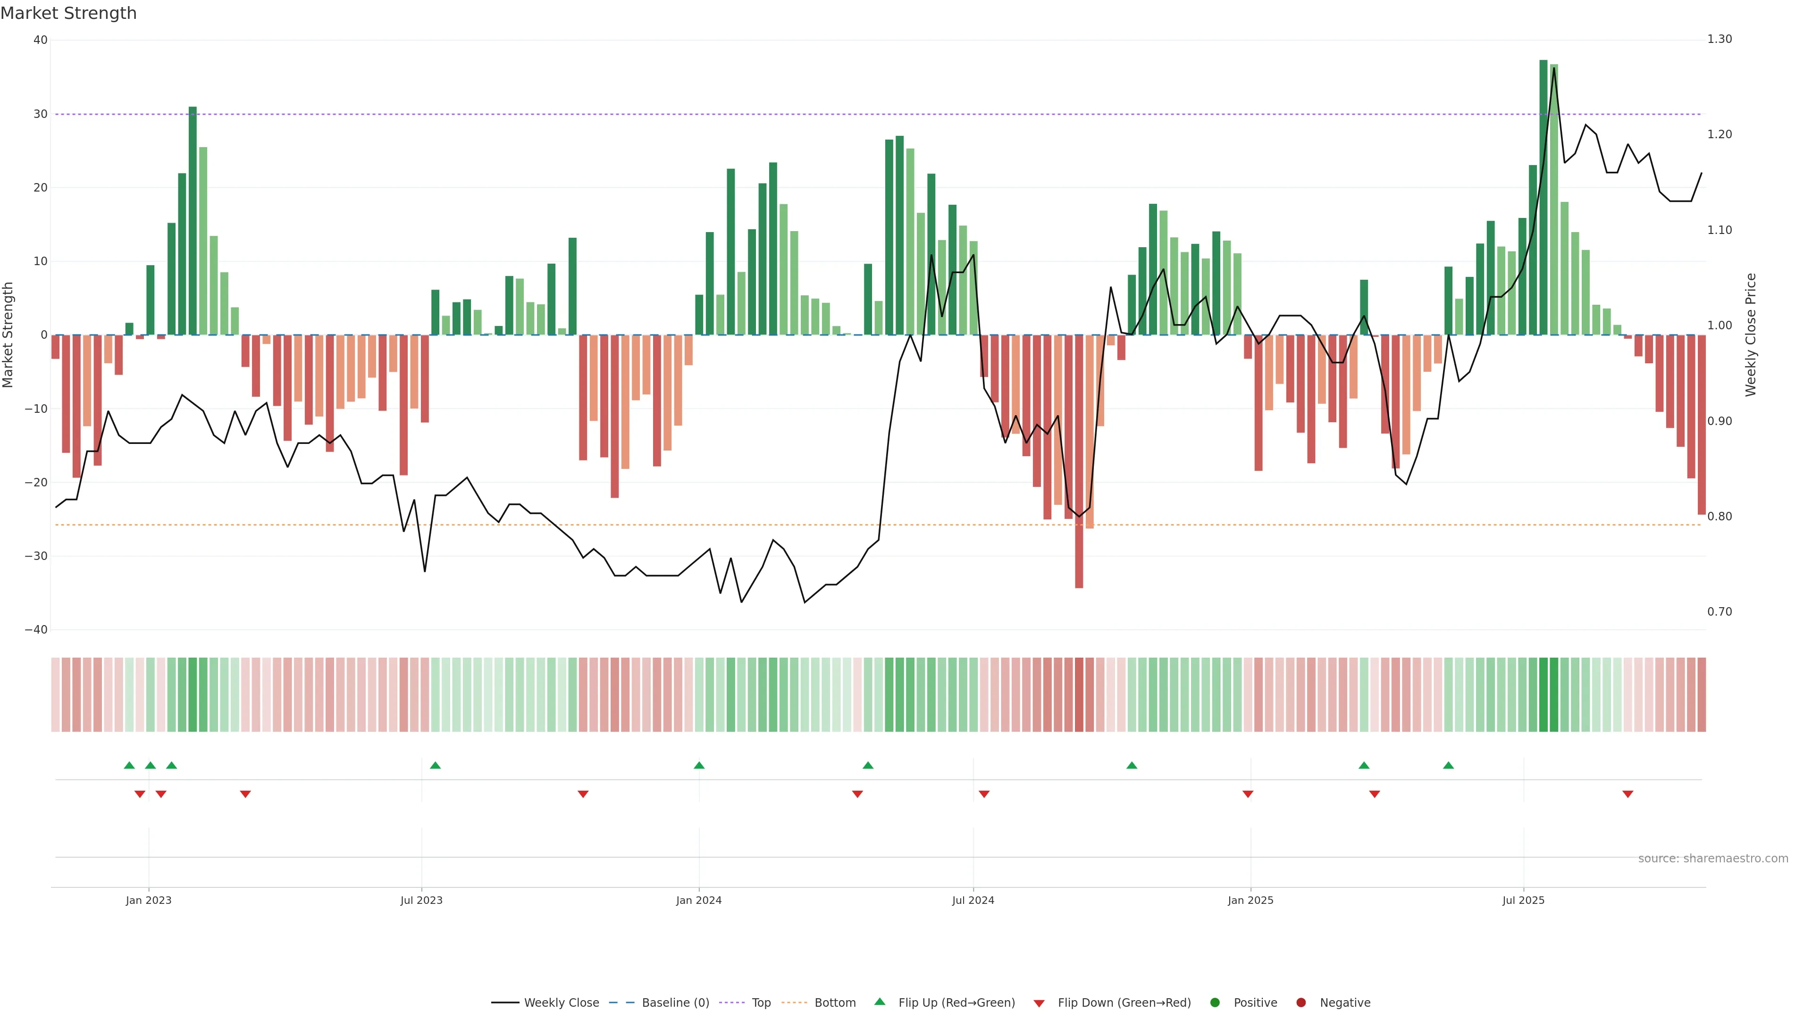The height and width of the screenshot is (1019, 1812).
Task: Click the Weekly Close Price axis title
Action: [x=1751, y=335]
